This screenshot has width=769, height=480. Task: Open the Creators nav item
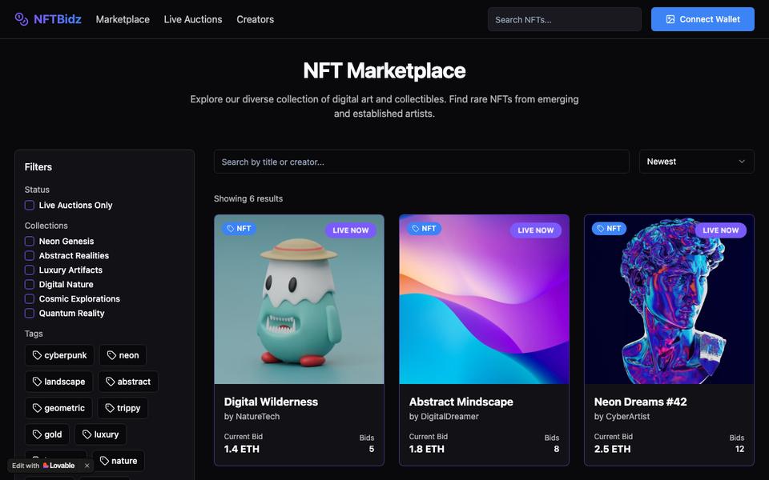pyautogui.click(x=255, y=19)
